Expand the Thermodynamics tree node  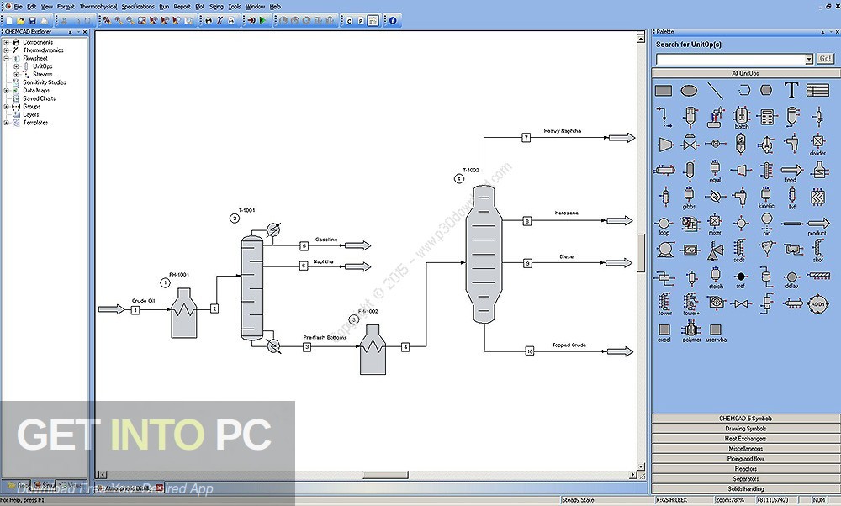[x=7, y=50]
